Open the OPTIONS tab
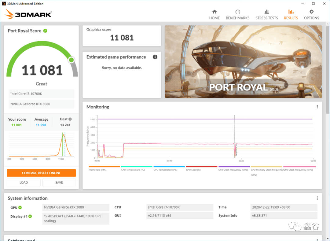The width and height of the screenshot is (330, 241). [x=311, y=15]
